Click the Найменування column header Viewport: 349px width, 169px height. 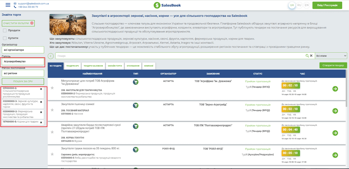92,74
